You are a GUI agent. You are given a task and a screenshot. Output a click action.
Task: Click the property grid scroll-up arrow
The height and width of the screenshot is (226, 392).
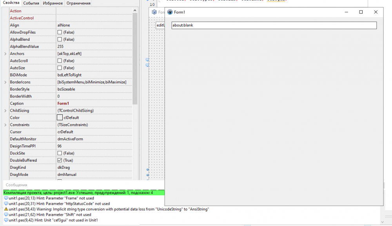[x=135, y=11]
